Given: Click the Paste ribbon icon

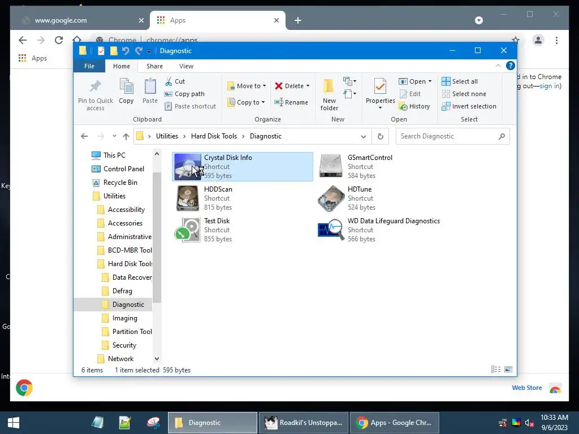Looking at the screenshot, I should coord(150,86).
